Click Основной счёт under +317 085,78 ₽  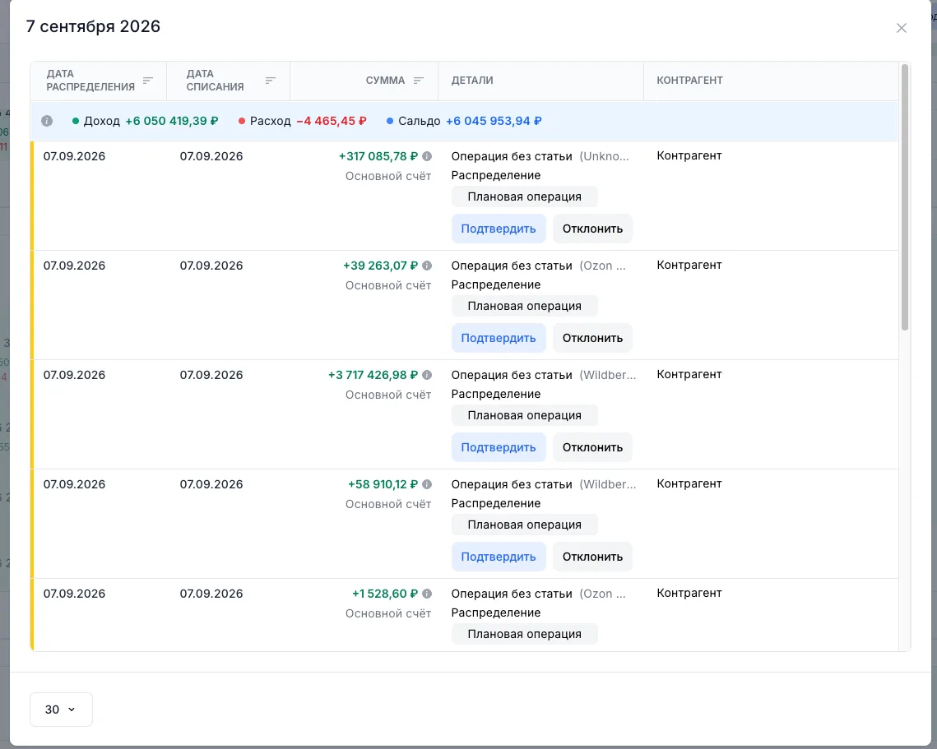pos(387,176)
